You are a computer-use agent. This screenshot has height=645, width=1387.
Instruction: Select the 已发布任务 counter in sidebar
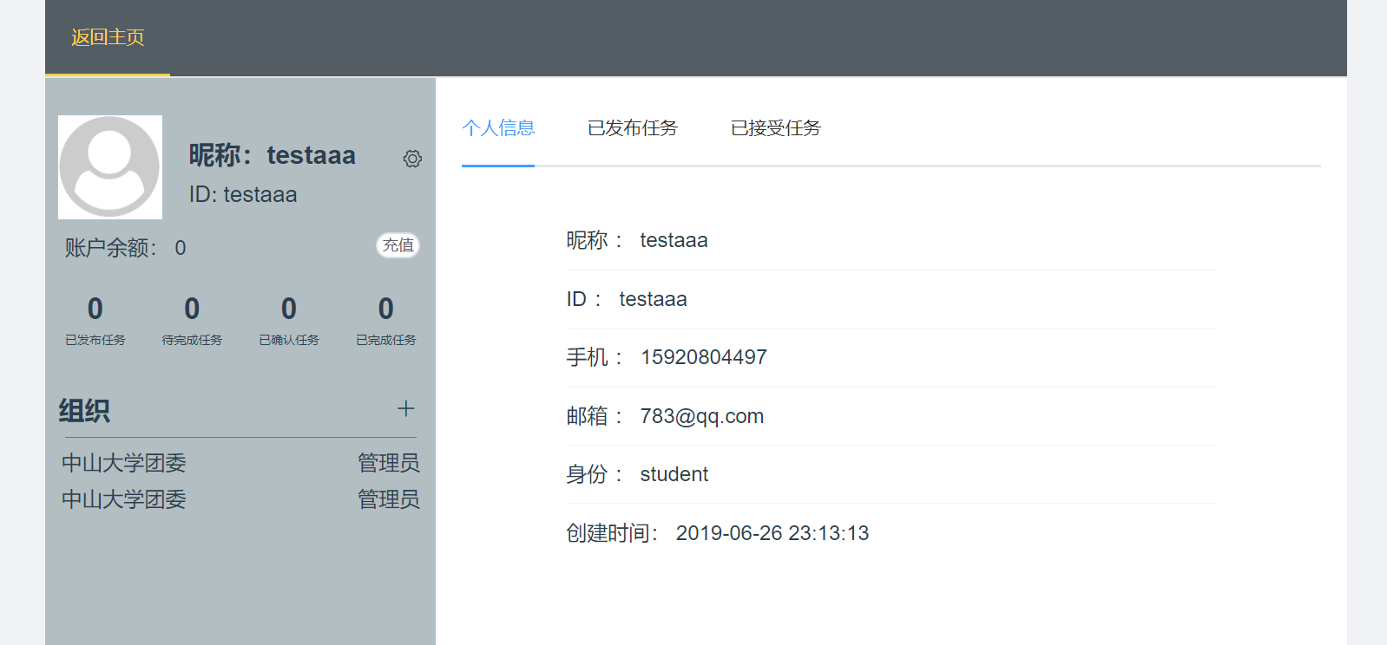click(x=95, y=320)
